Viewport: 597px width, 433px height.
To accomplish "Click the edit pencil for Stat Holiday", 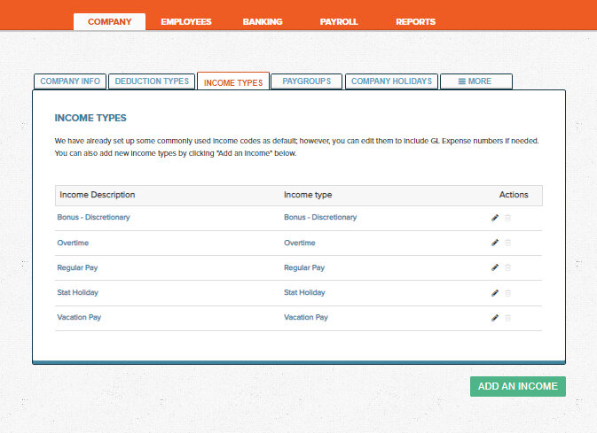I will click(x=495, y=292).
